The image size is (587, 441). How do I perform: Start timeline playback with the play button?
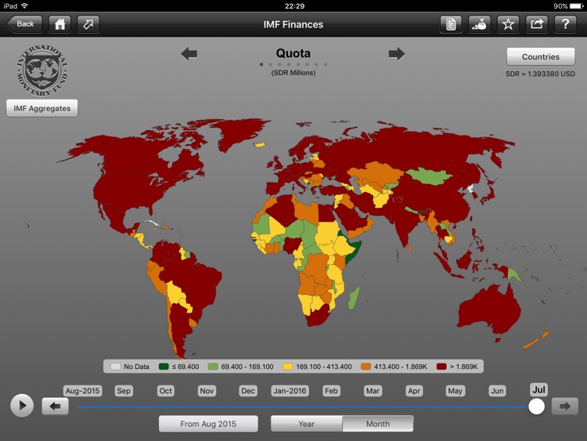(22, 406)
